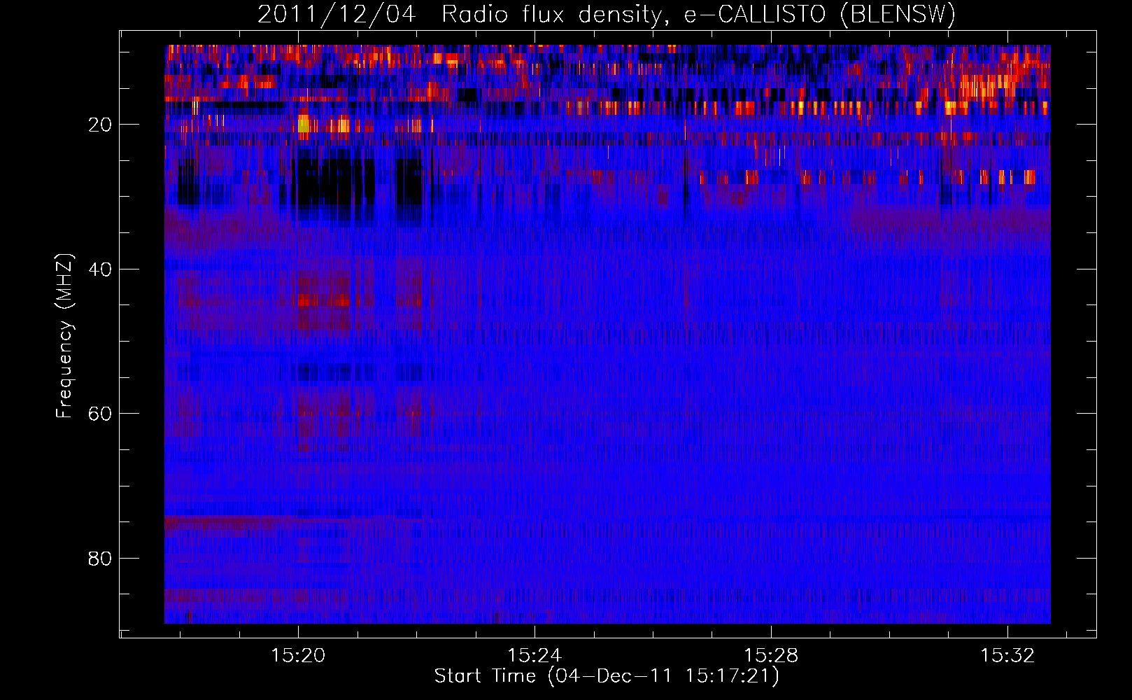The width and height of the screenshot is (1132, 700).
Task: Click the Frequency (MHZ) axis label
Action: (64, 336)
